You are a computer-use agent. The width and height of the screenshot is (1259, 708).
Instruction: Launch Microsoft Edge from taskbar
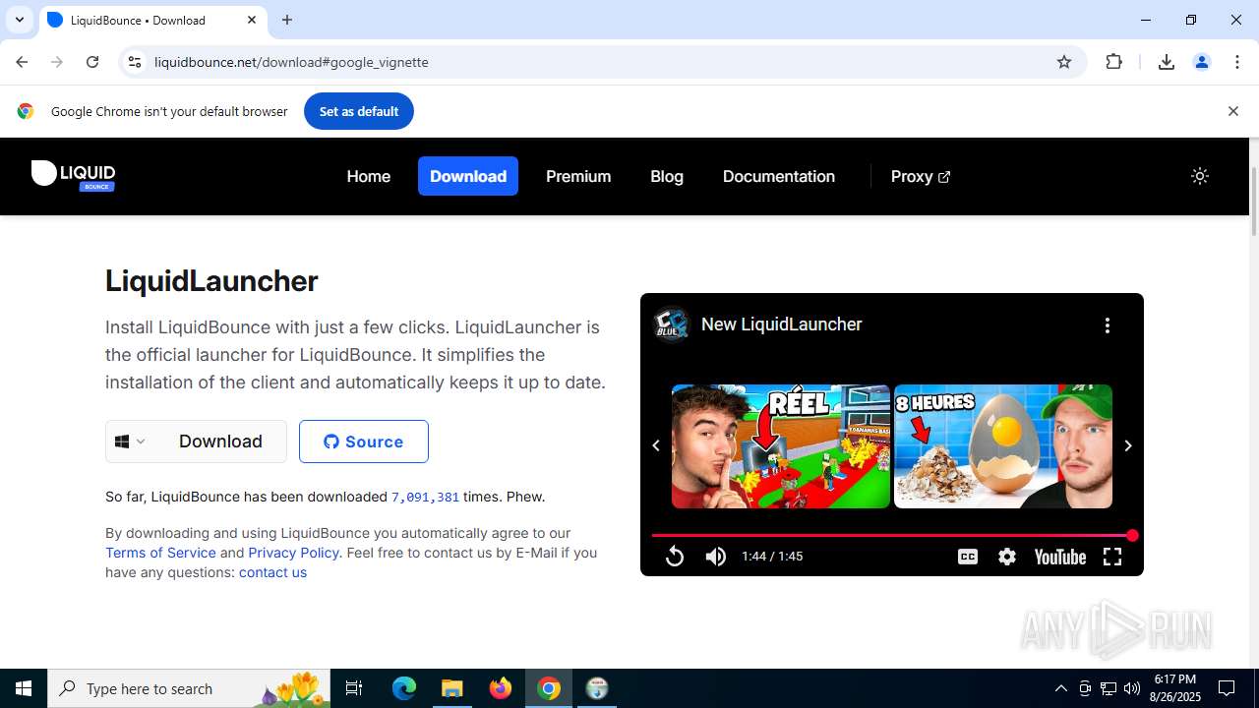click(x=404, y=688)
